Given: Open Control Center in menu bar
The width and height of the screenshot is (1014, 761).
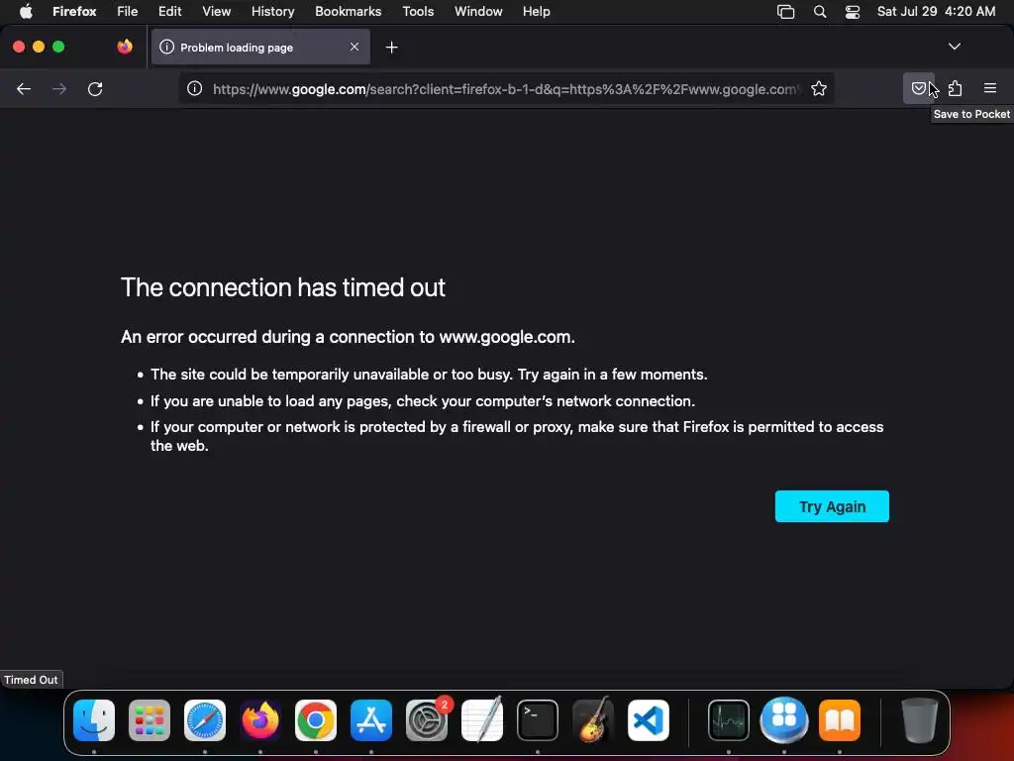Looking at the screenshot, I should point(853,12).
